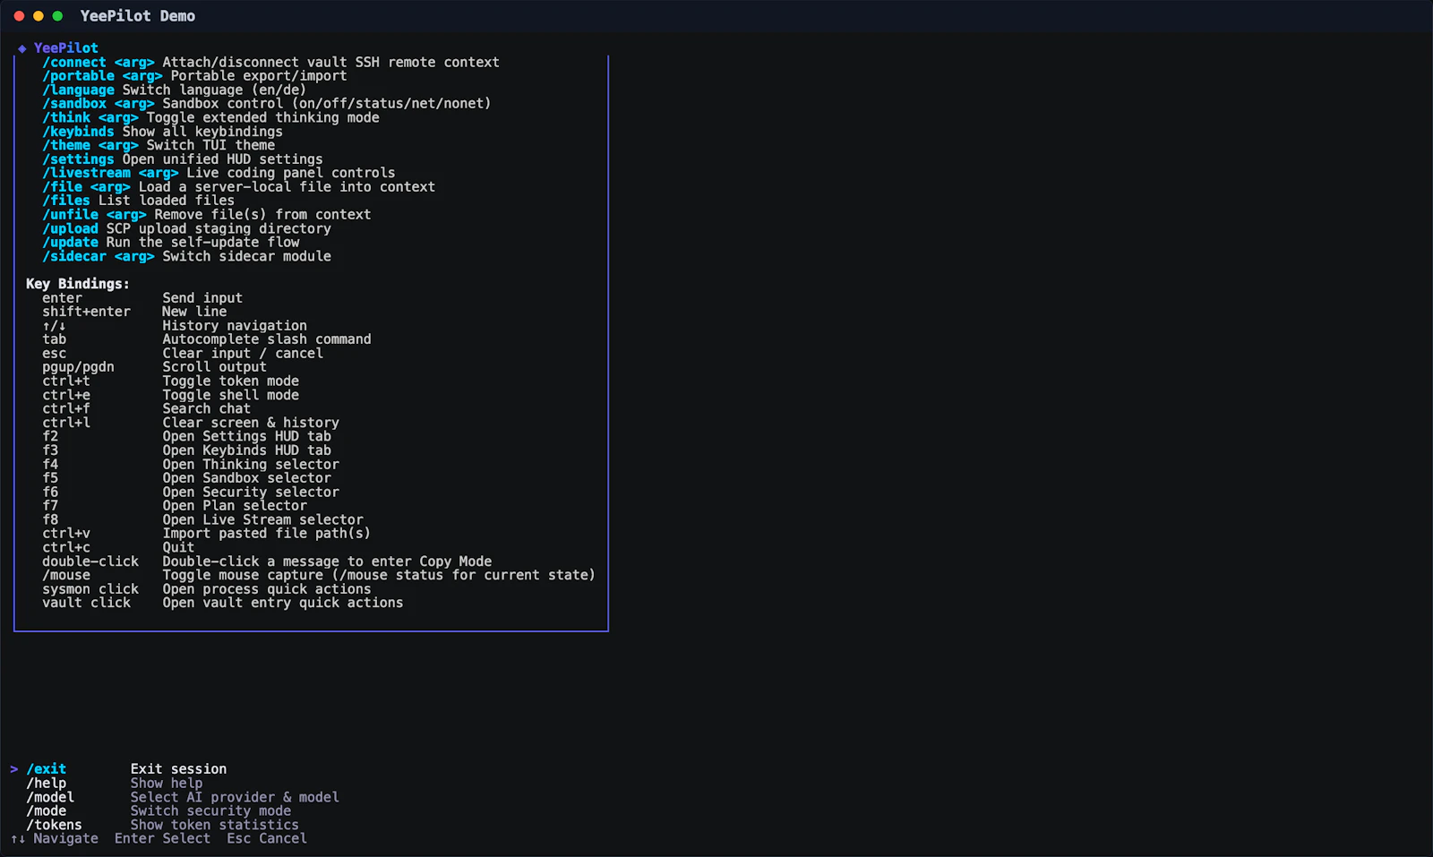The height and width of the screenshot is (857, 1433).
Task: Click the 'ctrl+t' Toggle token mode row
Action: pos(170,381)
